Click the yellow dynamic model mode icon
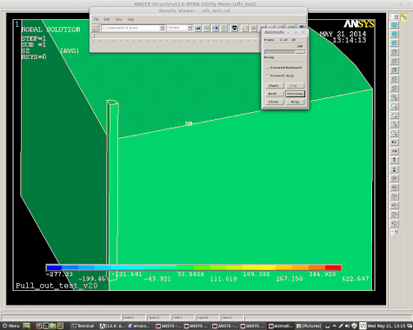Image resolution: width=413 pixels, height=330 pixels. 403,17
